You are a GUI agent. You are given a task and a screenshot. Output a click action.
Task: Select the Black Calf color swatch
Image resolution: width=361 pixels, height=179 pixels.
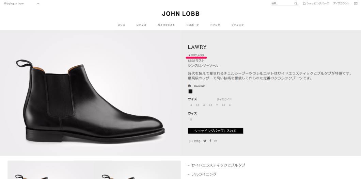pyautogui.click(x=190, y=92)
